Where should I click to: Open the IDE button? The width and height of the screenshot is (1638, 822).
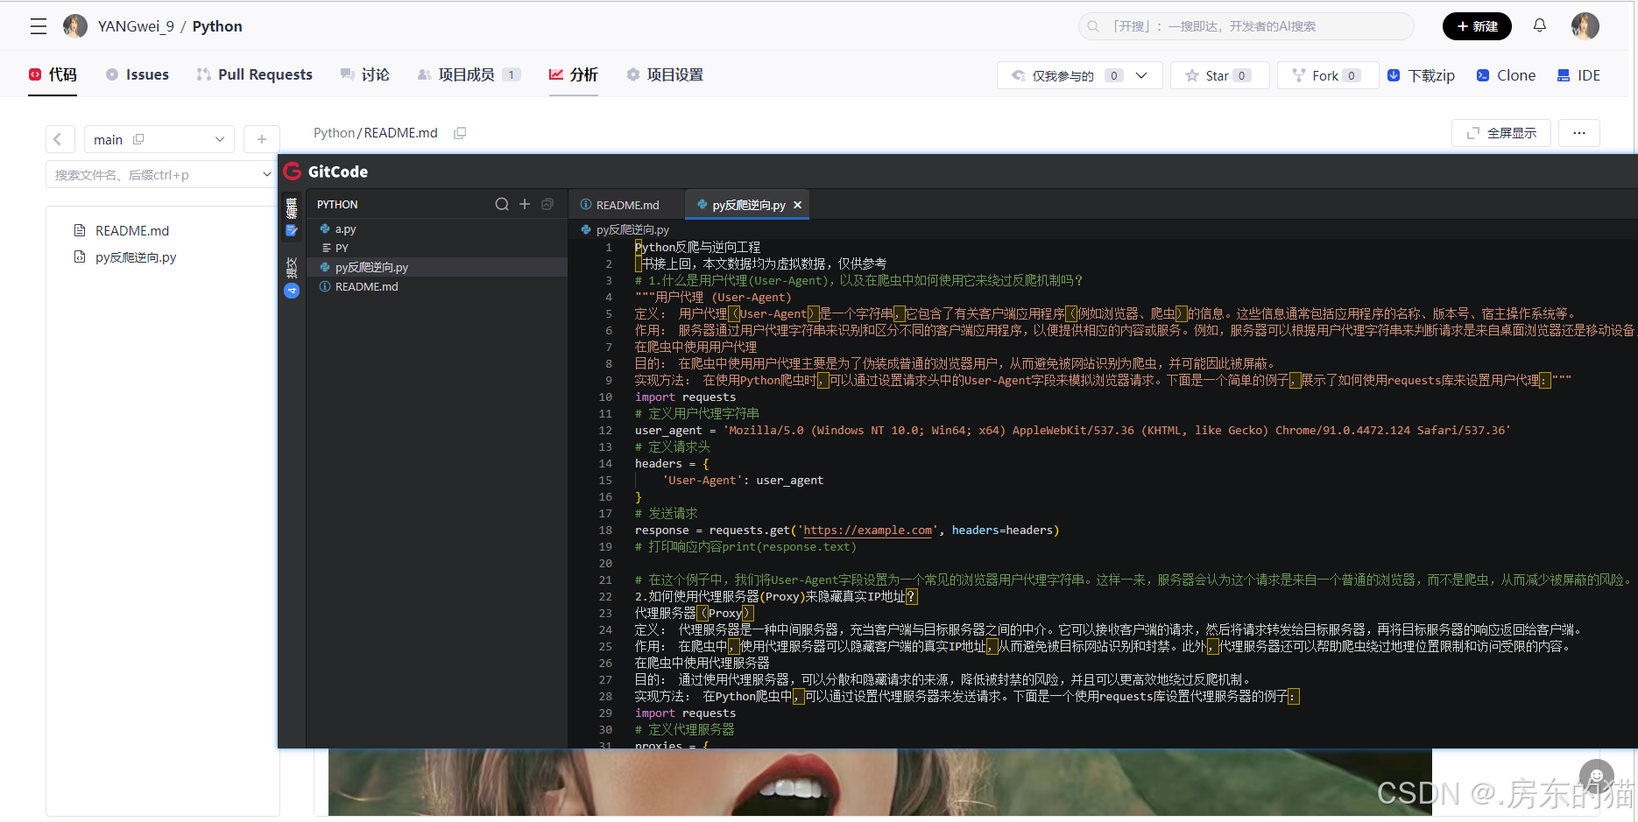tap(1578, 75)
